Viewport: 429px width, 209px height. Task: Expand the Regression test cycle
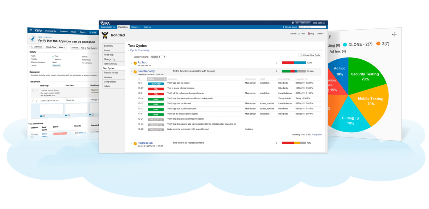click(132, 144)
